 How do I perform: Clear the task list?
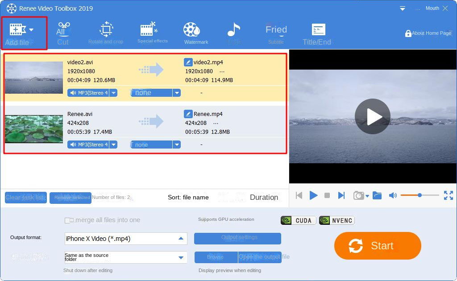25,198
